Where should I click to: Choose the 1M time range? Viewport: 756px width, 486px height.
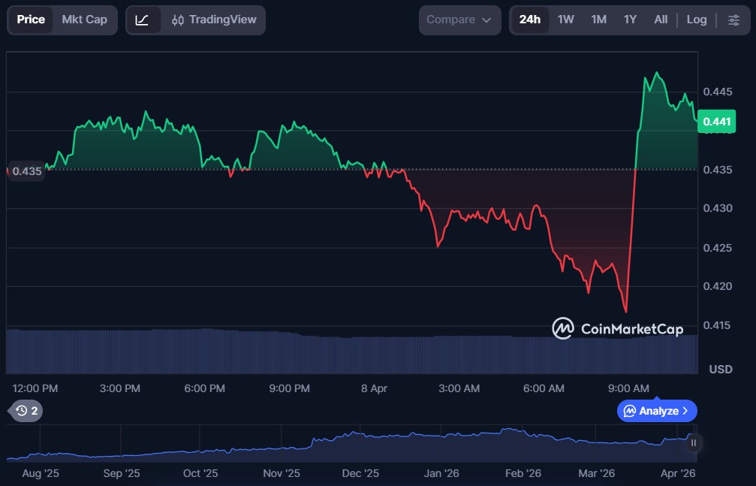598,20
